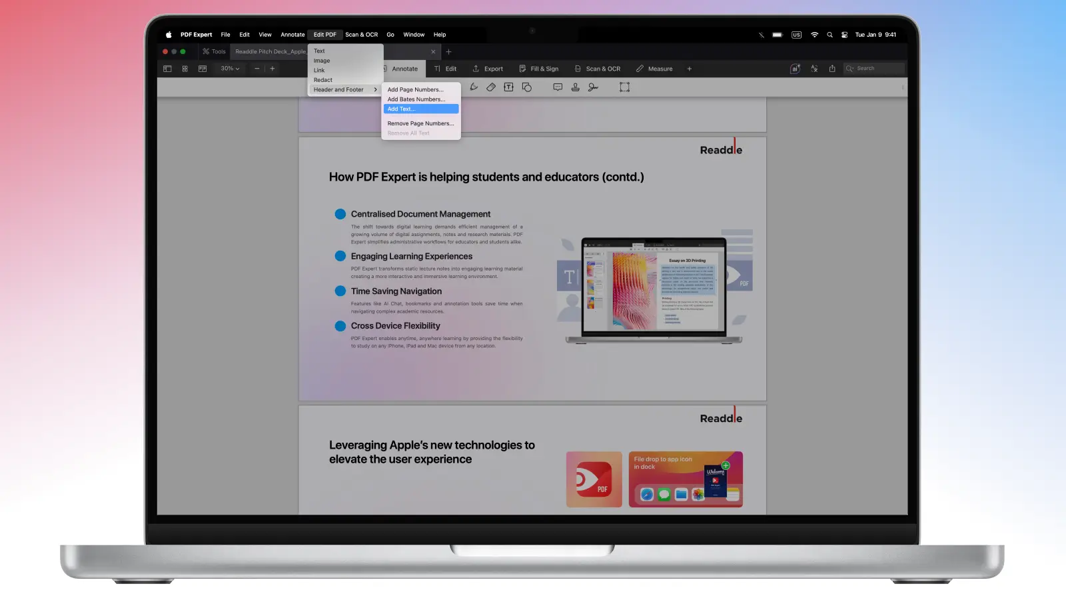
Task: Pick the stamp tool icon
Action: click(576, 87)
